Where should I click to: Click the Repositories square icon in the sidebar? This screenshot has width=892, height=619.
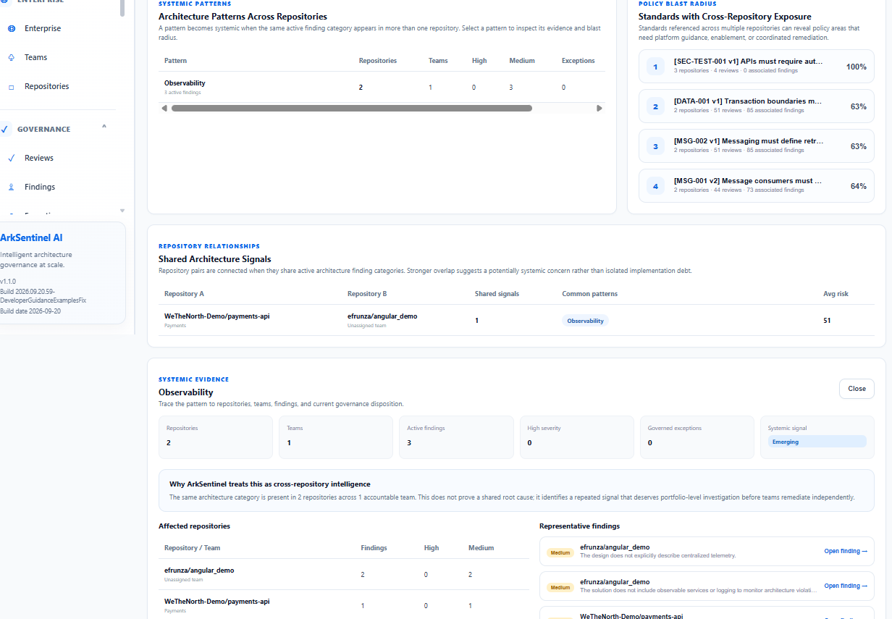(x=11, y=86)
